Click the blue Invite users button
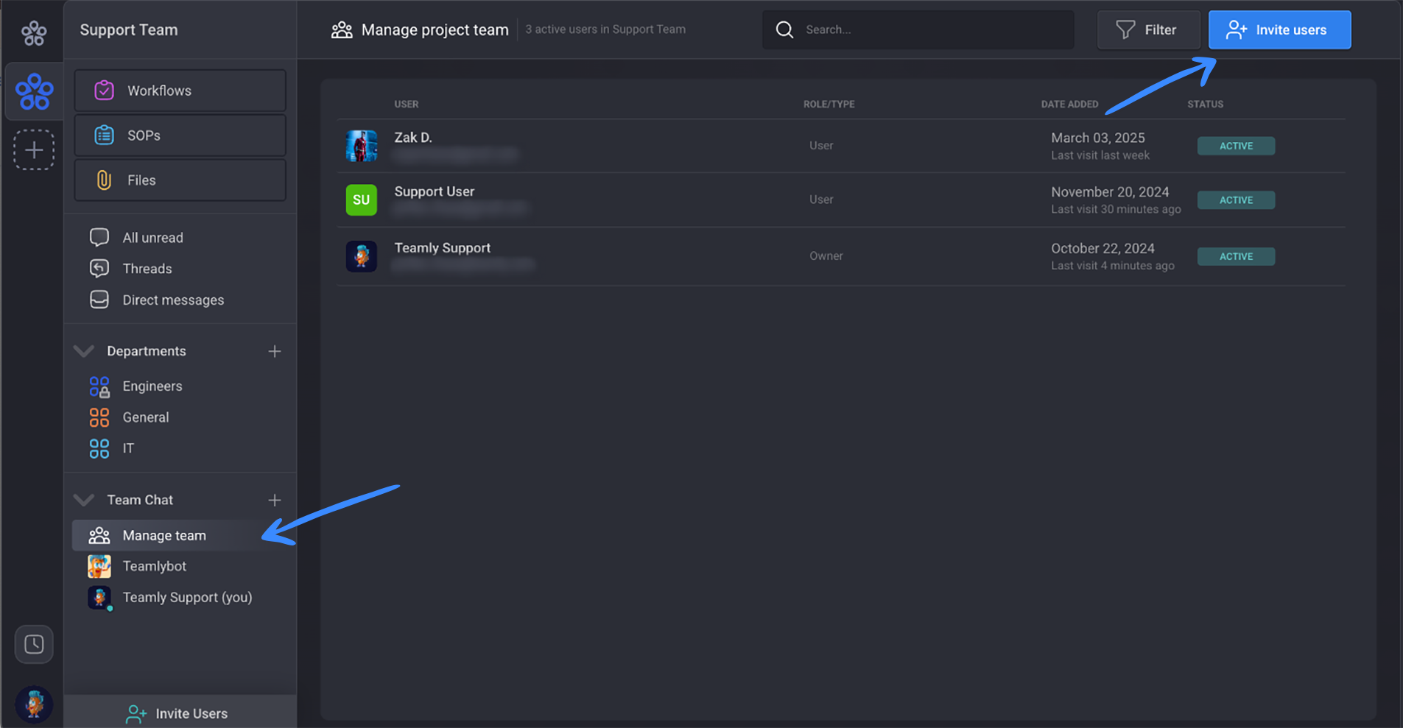The image size is (1403, 728). point(1279,29)
